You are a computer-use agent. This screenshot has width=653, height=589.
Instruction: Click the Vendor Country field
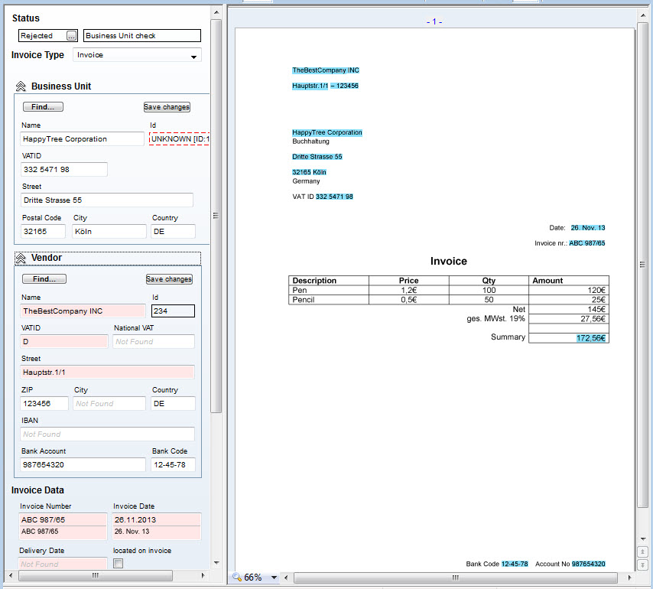(x=173, y=404)
